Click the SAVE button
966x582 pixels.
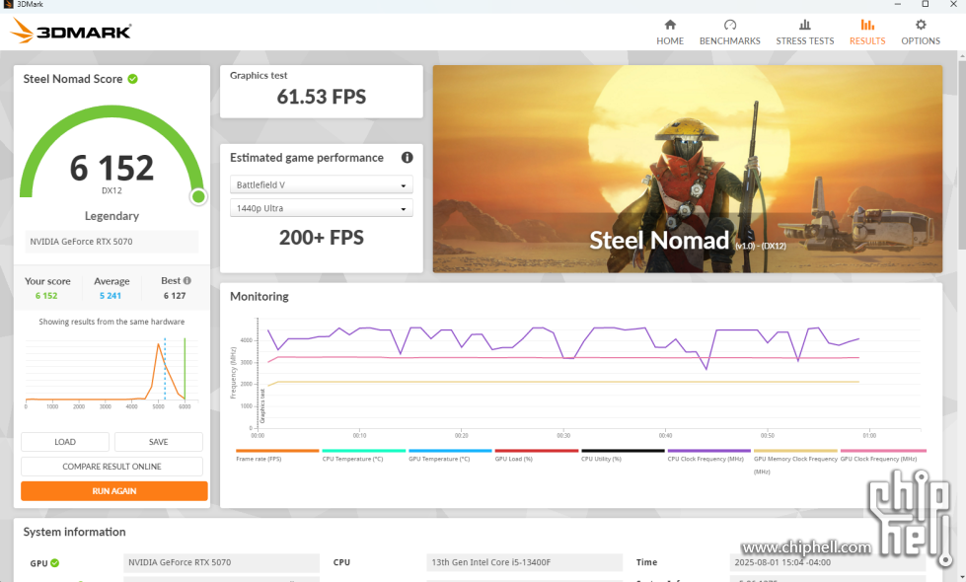158,442
